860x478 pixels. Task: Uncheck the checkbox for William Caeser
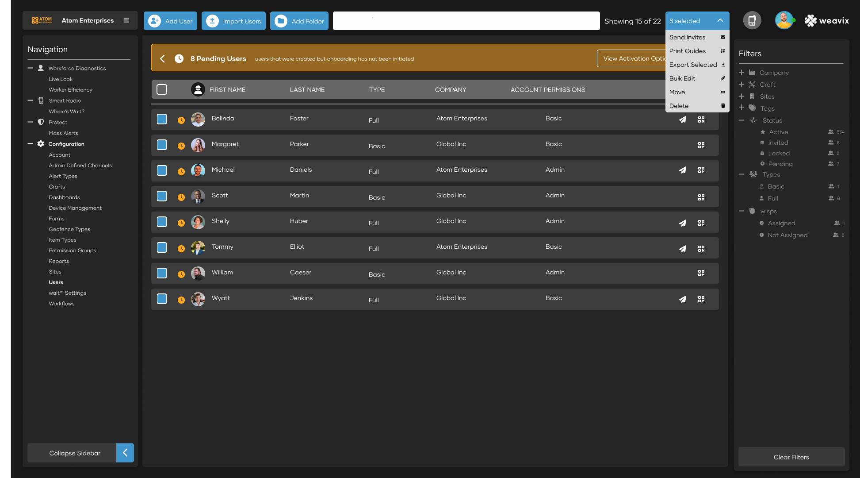click(162, 273)
